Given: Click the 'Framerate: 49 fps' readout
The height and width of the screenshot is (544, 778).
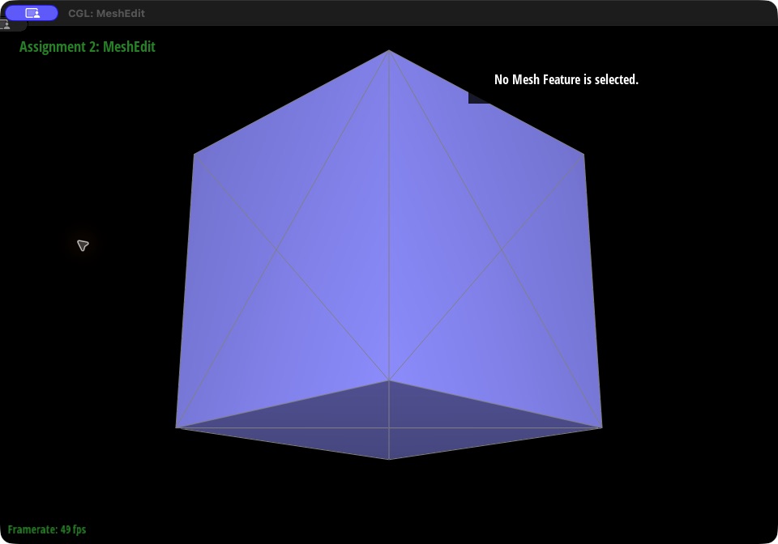Looking at the screenshot, I should [x=47, y=529].
